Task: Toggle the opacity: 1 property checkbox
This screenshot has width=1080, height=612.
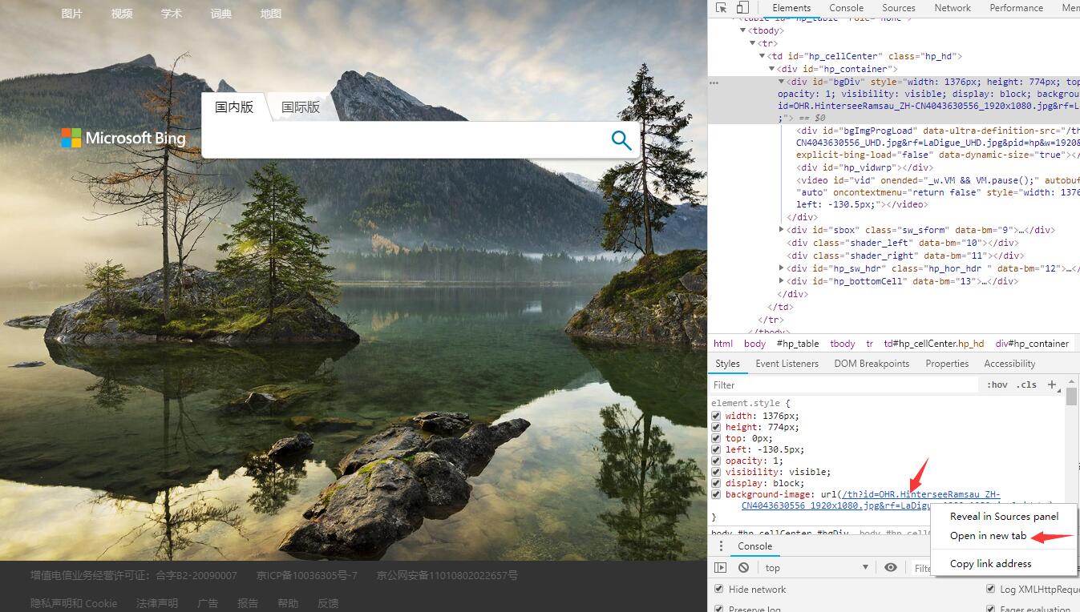Action: (716, 461)
